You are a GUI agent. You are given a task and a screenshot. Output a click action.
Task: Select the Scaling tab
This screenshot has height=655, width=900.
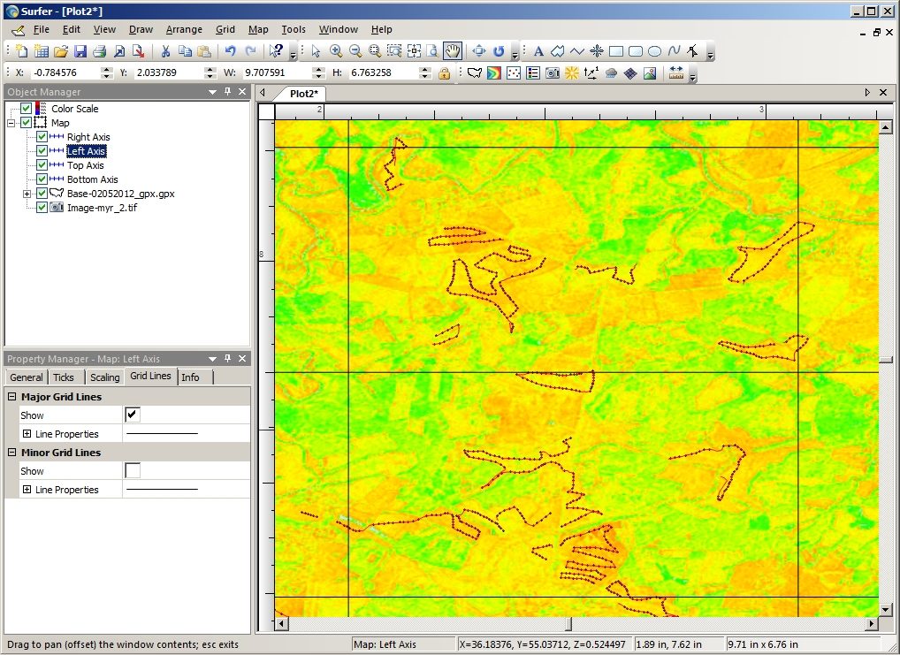coord(104,377)
